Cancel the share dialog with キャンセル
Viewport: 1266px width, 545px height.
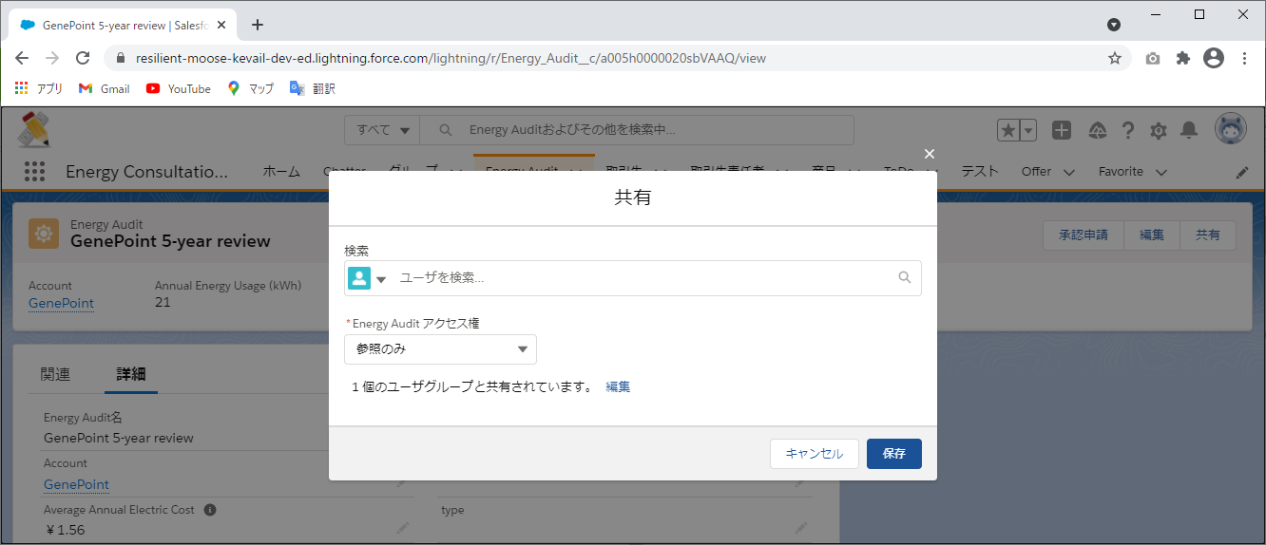click(815, 454)
